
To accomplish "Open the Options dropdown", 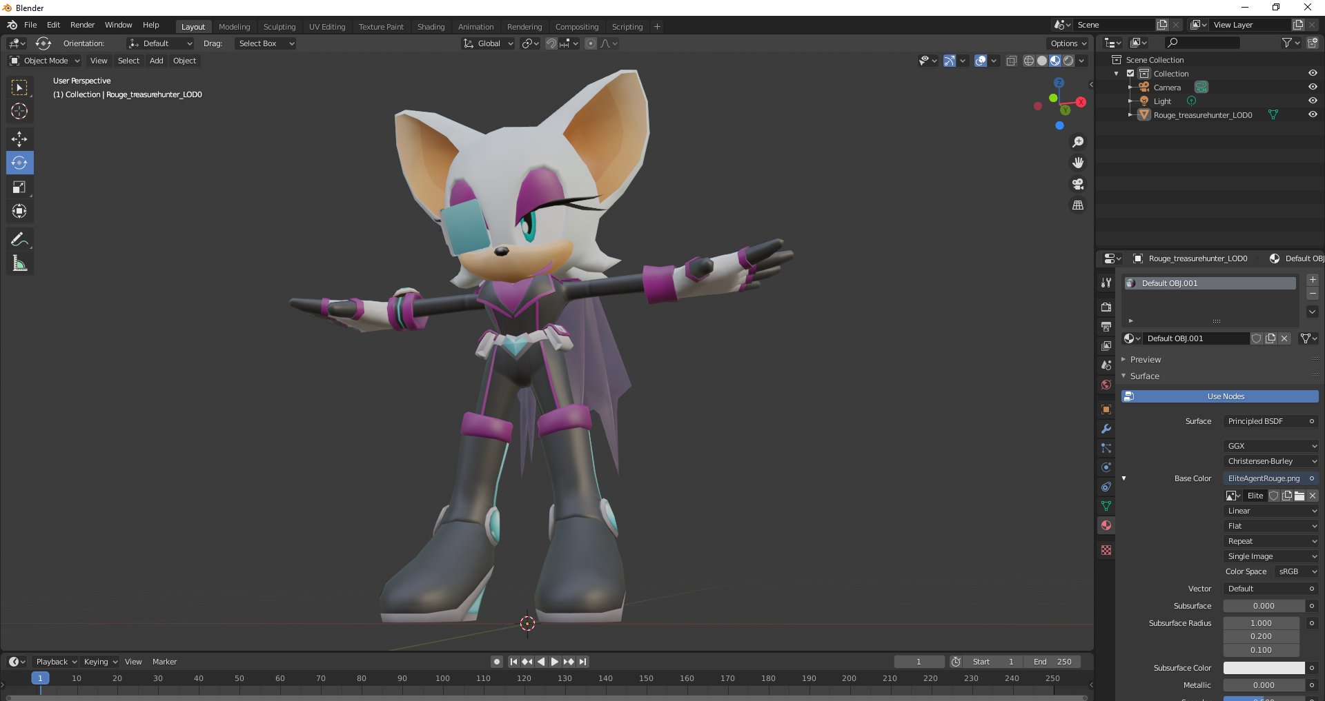I will (1068, 43).
